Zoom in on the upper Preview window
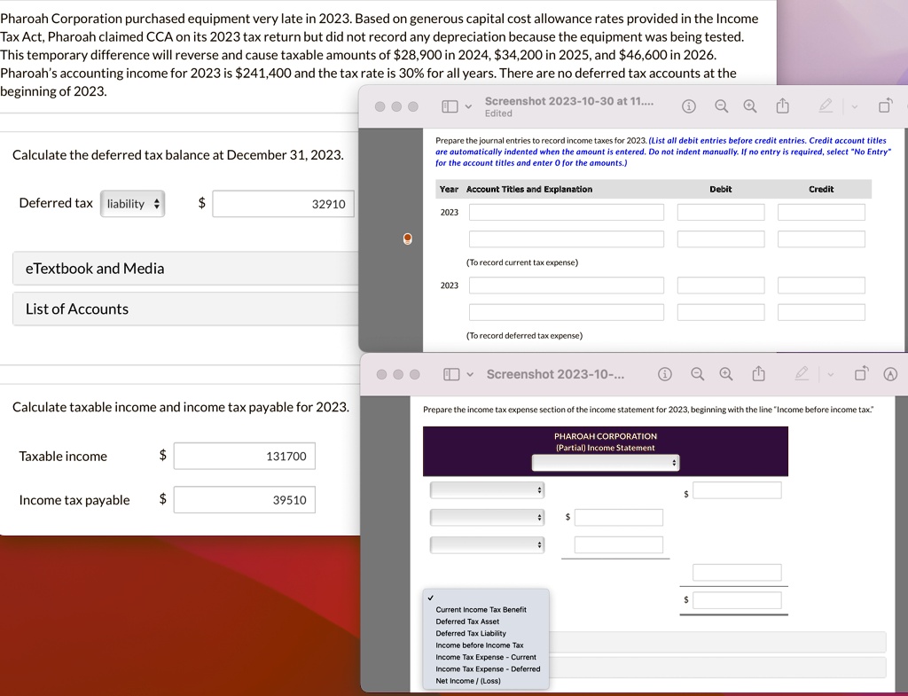This screenshot has height=696, width=908. point(750,106)
